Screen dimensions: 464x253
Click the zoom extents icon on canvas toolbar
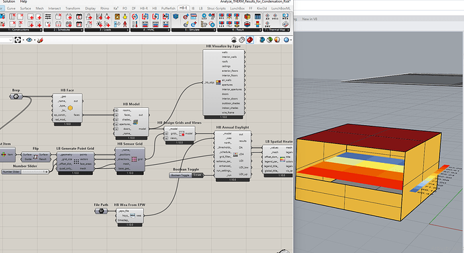pos(17,40)
